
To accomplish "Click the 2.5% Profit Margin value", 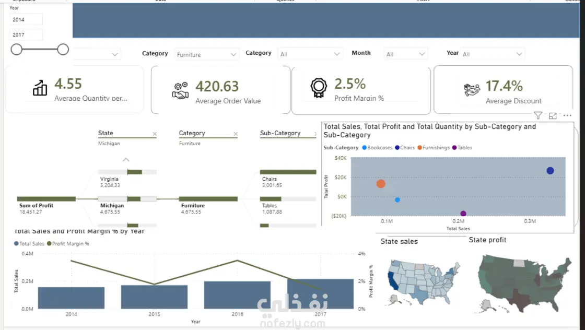I will pyautogui.click(x=350, y=84).
